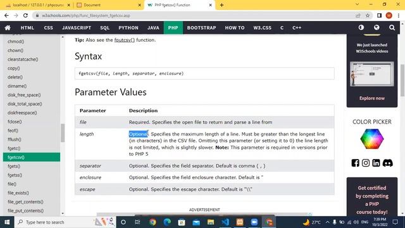This screenshot has width=405, height=228.
Task: Open HOW TO menu item
Action: point(235,28)
